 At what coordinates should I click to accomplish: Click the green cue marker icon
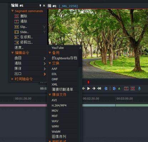[x=119, y=88]
